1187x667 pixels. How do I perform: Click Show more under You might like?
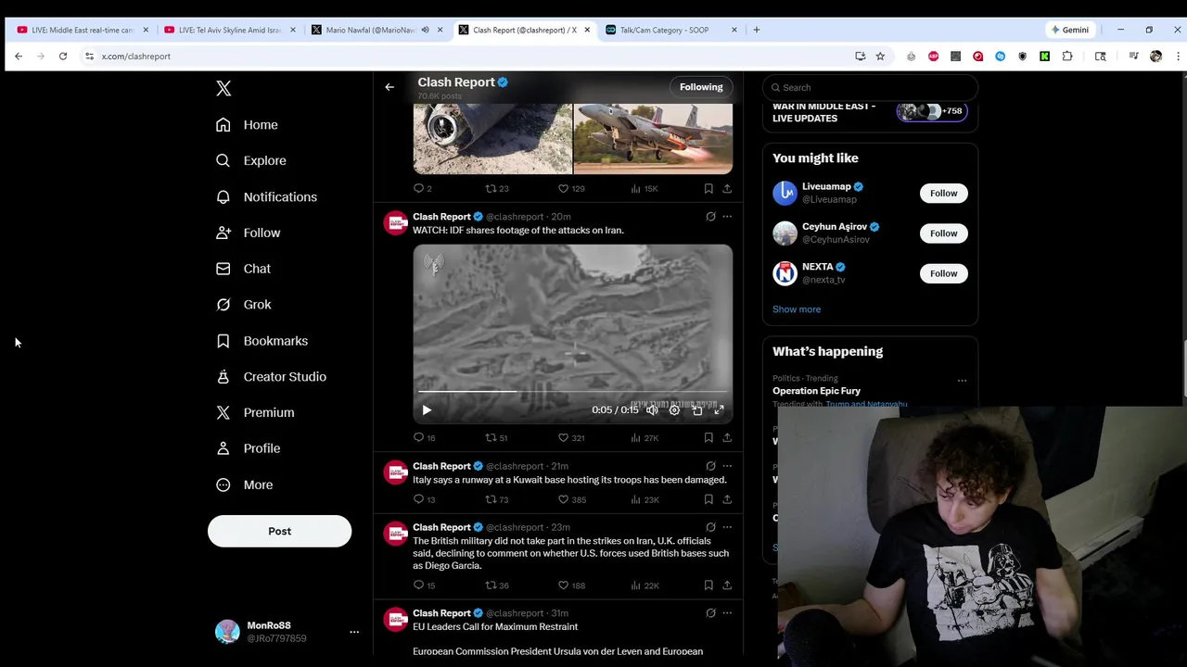point(797,309)
